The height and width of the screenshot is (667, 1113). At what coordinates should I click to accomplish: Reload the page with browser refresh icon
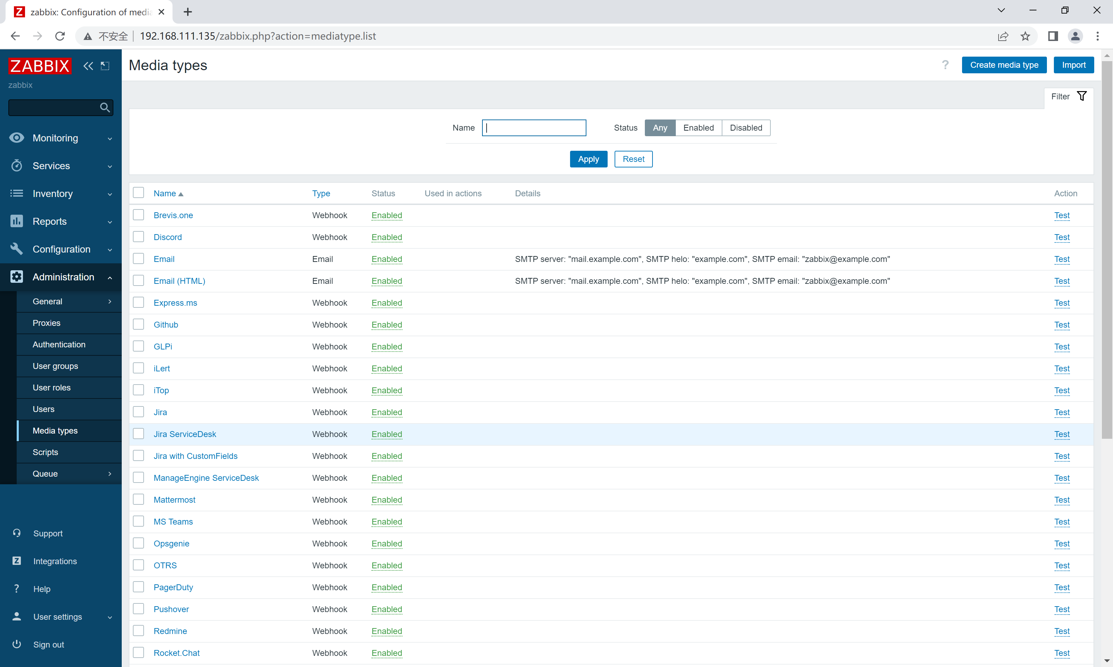60,36
